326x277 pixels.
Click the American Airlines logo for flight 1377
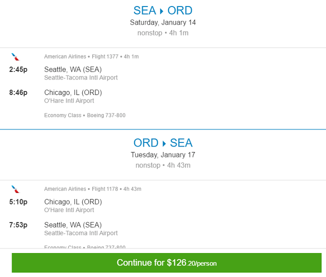[x=16, y=57]
